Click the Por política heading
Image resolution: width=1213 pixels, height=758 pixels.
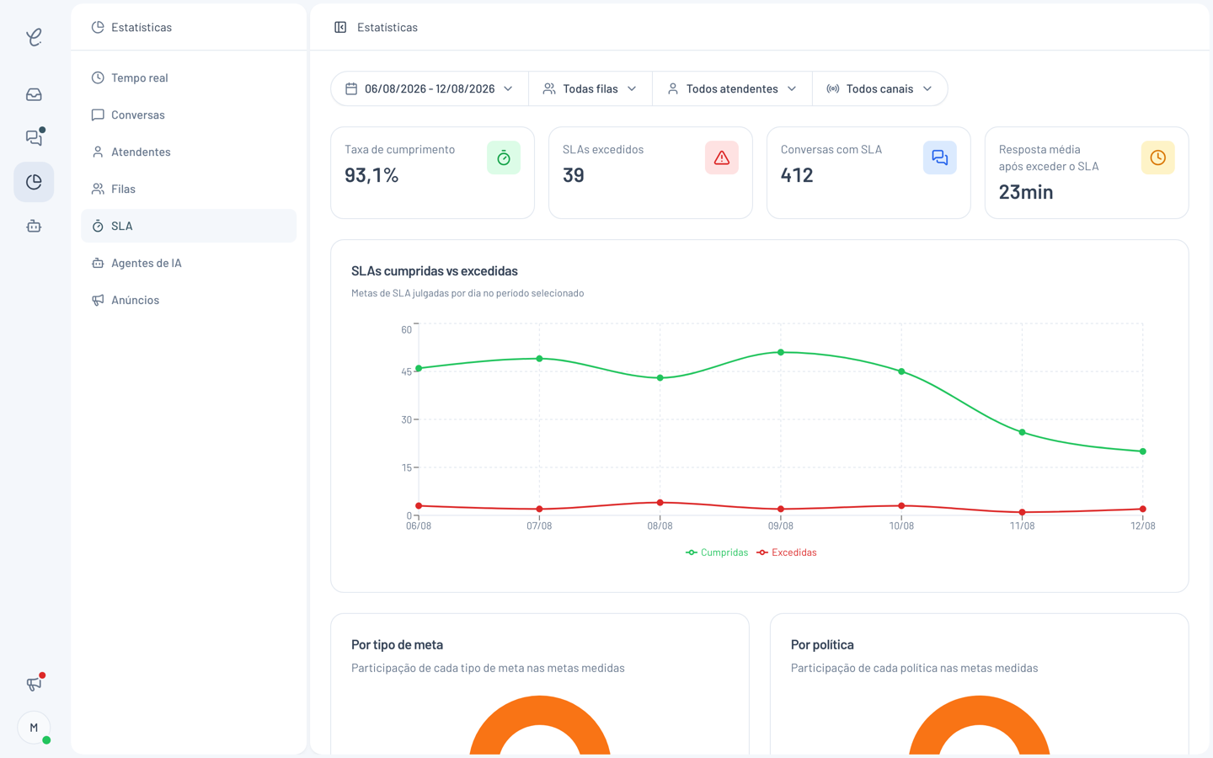coord(822,645)
